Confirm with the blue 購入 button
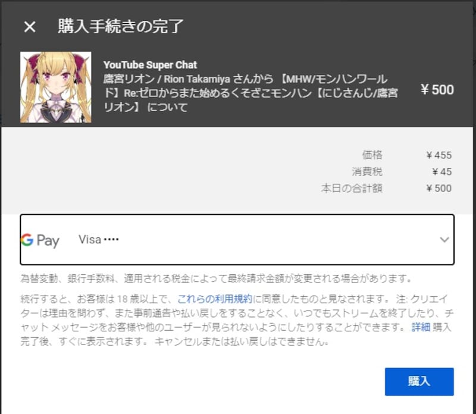476x414 pixels. pos(419,381)
